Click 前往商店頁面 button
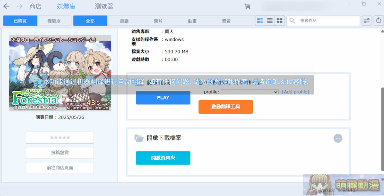 (60, 168)
